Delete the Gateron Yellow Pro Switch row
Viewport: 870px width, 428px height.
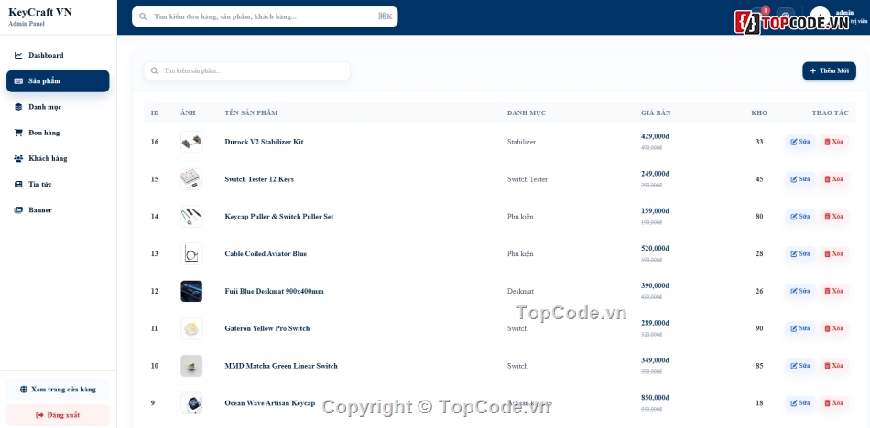[834, 328]
